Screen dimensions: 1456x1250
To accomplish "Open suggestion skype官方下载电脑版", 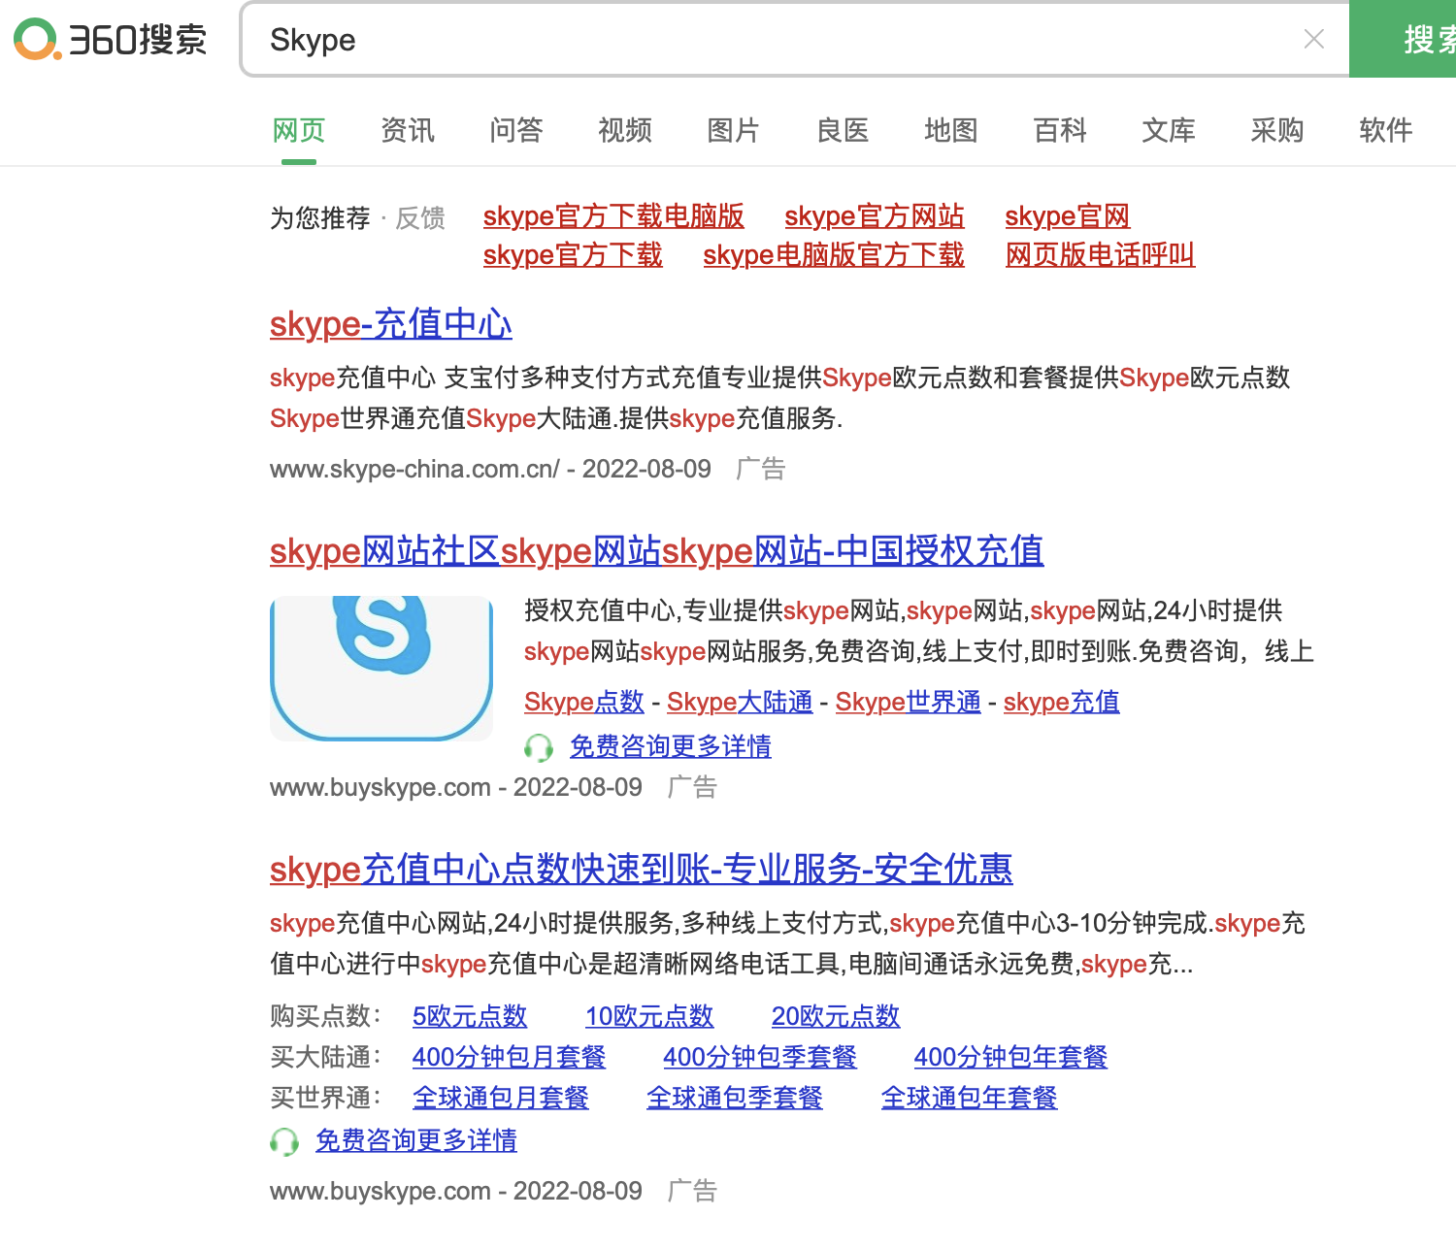I will [613, 216].
